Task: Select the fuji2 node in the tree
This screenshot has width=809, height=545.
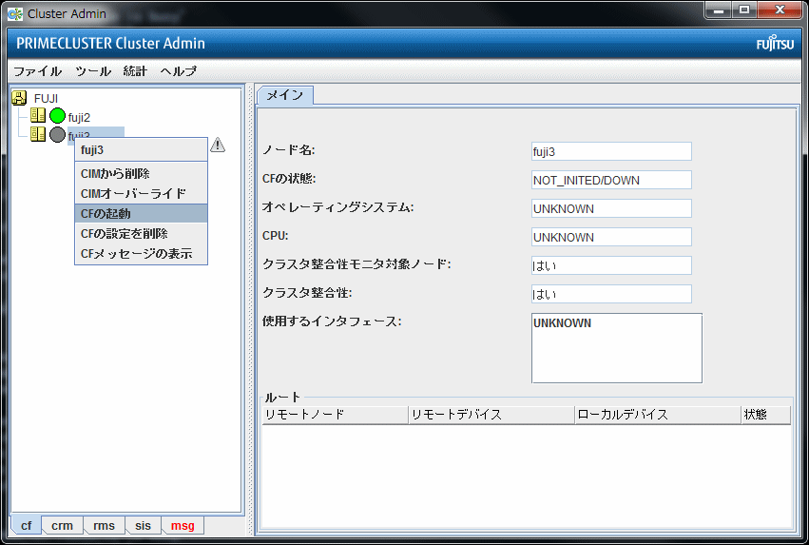Action: [79, 118]
